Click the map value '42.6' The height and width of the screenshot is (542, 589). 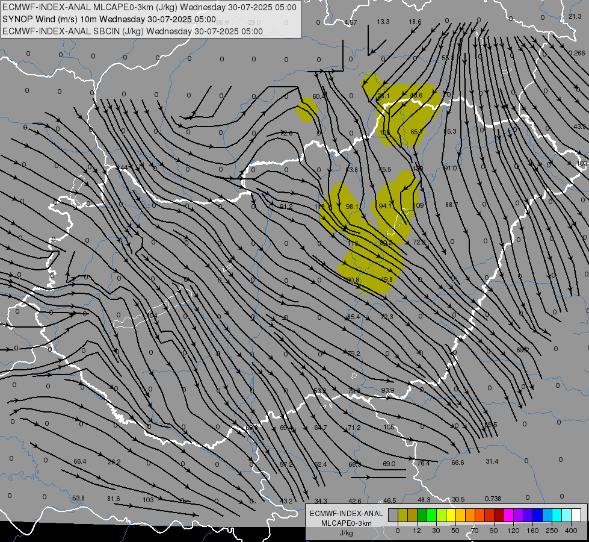point(355,500)
